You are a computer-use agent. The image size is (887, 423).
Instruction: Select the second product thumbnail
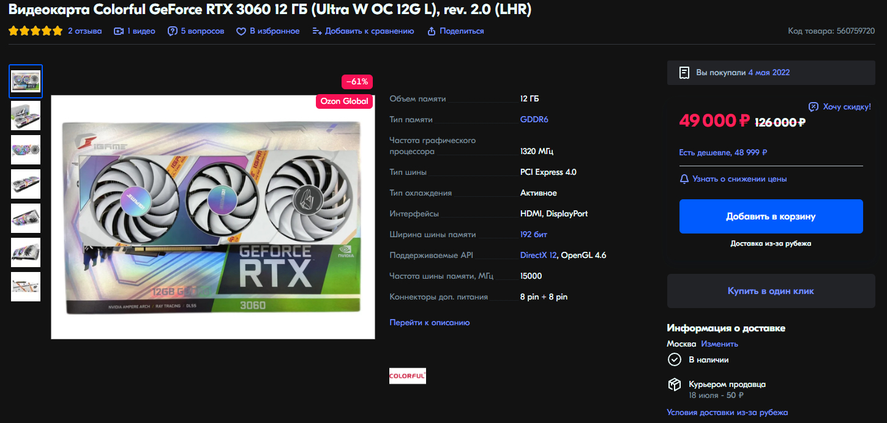point(26,116)
